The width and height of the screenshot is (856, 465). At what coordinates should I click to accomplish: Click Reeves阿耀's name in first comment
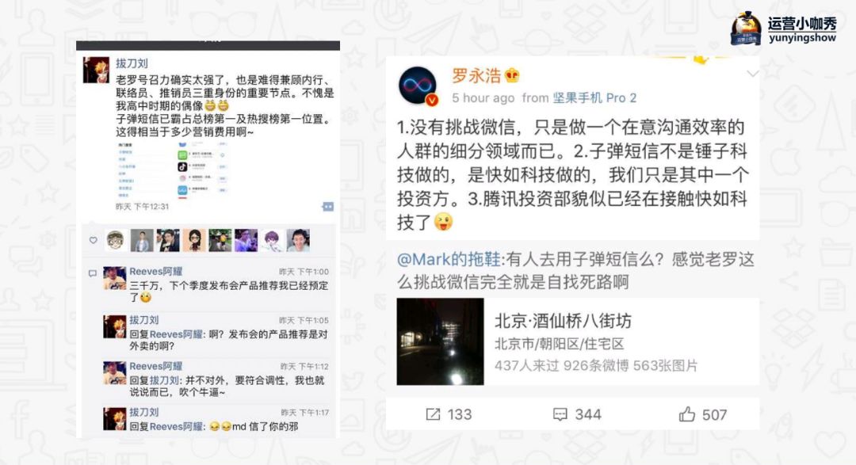[155, 271]
